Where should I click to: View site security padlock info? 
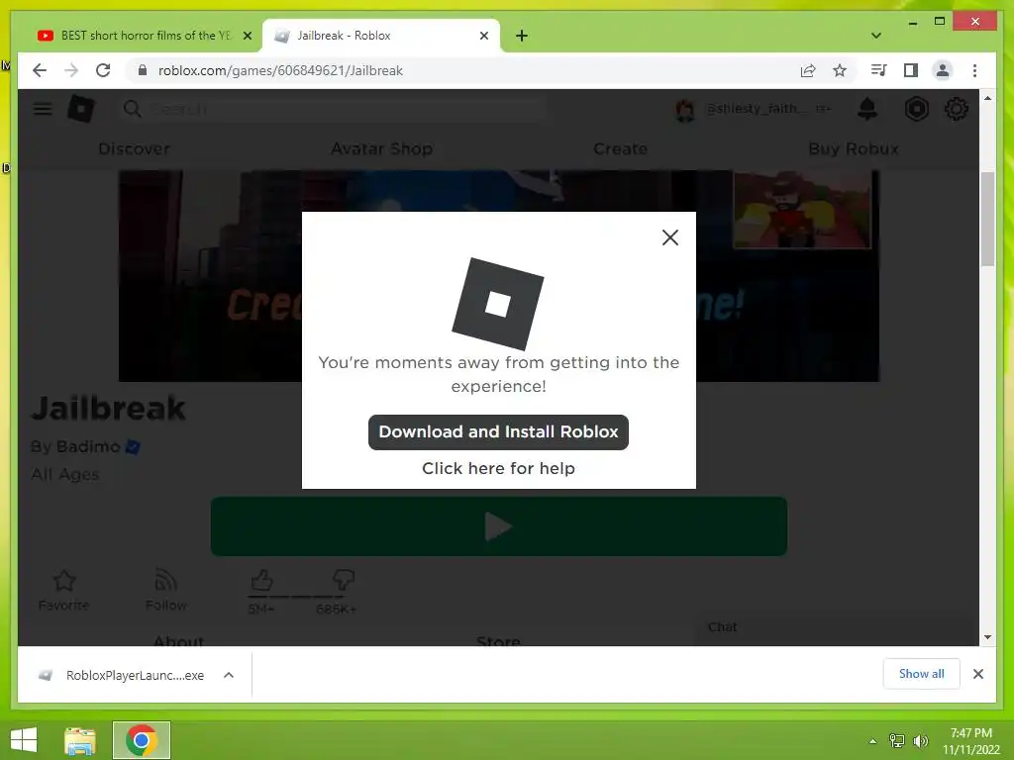[143, 70]
